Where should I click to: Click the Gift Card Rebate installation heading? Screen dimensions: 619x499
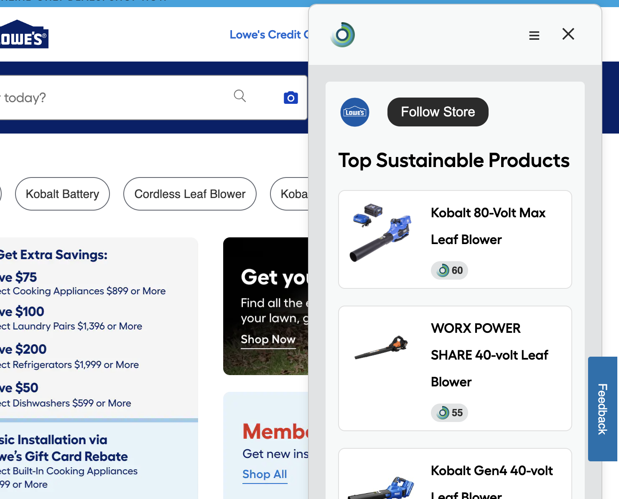[64, 448]
